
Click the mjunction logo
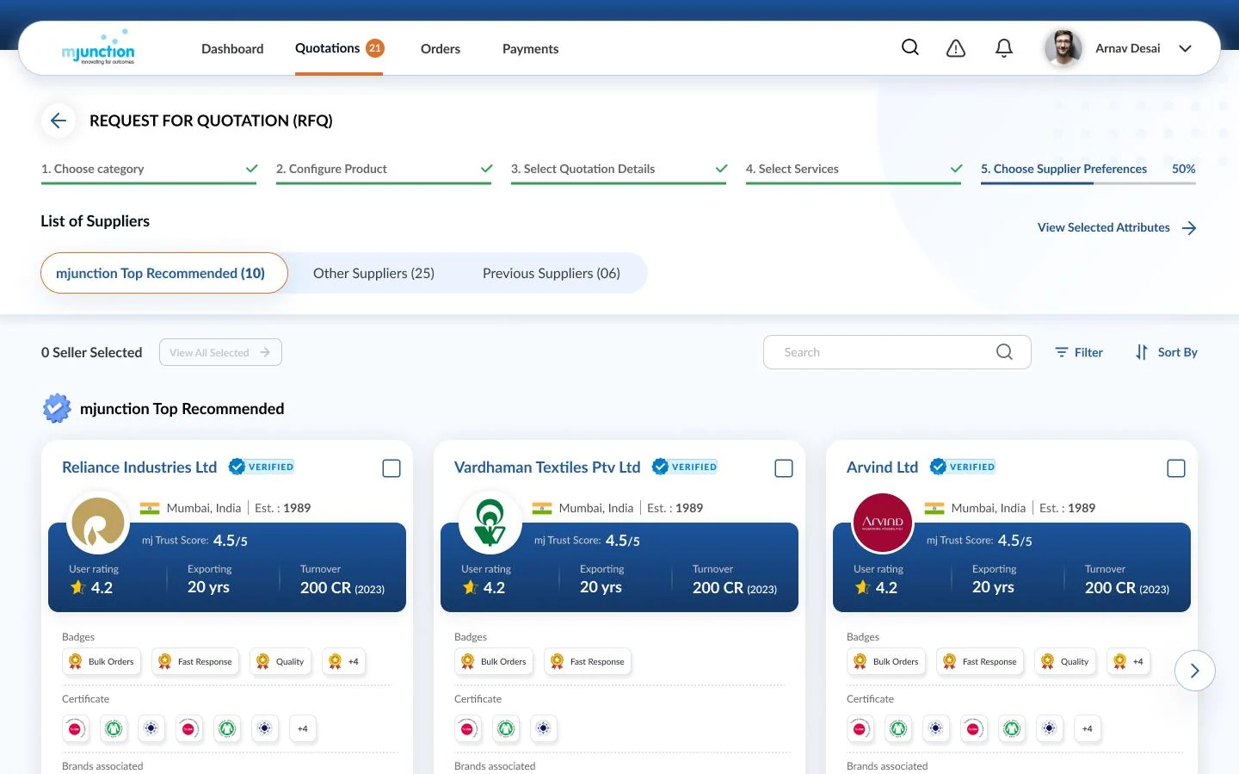click(99, 48)
